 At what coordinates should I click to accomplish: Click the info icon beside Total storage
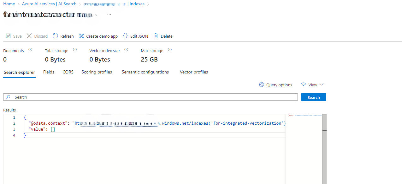click(x=75, y=50)
